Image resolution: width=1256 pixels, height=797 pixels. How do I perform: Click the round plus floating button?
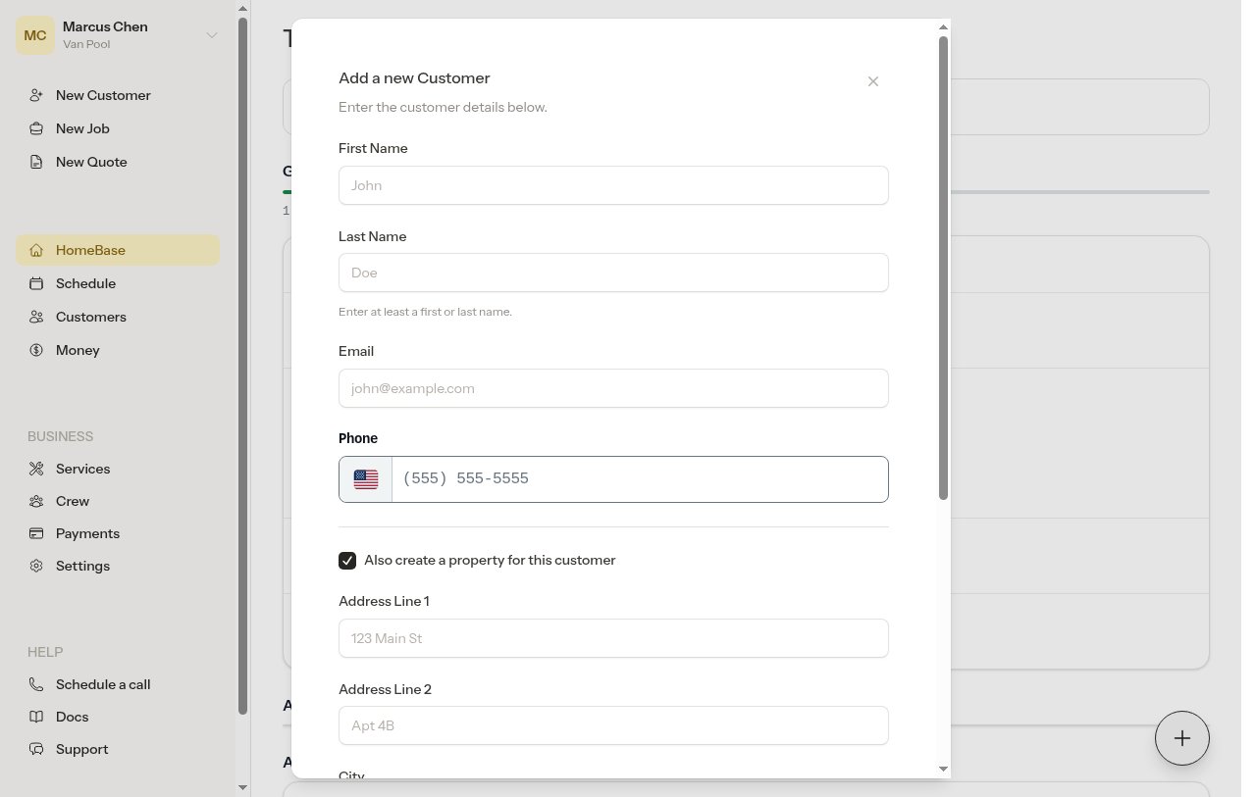[1182, 738]
